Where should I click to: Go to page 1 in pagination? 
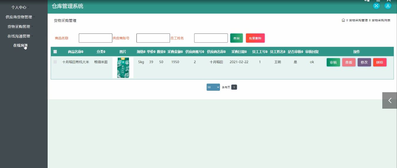[234, 87]
